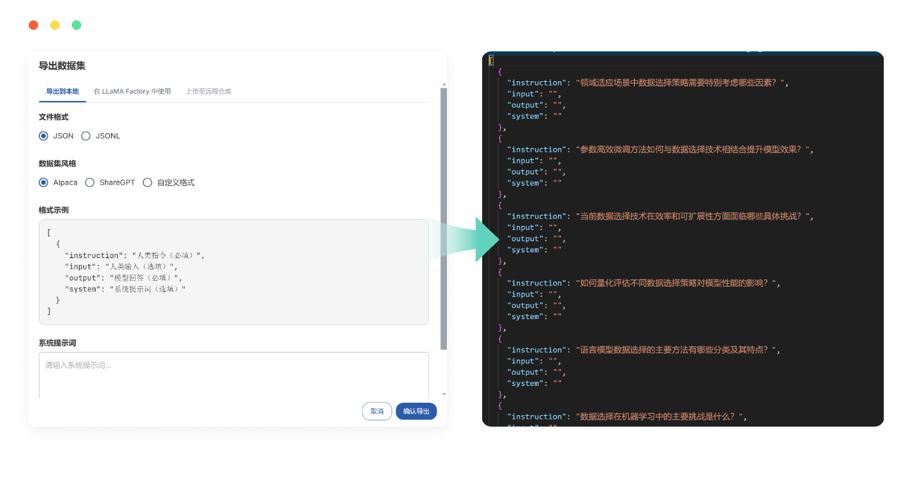Click the 取消 button

377,411
